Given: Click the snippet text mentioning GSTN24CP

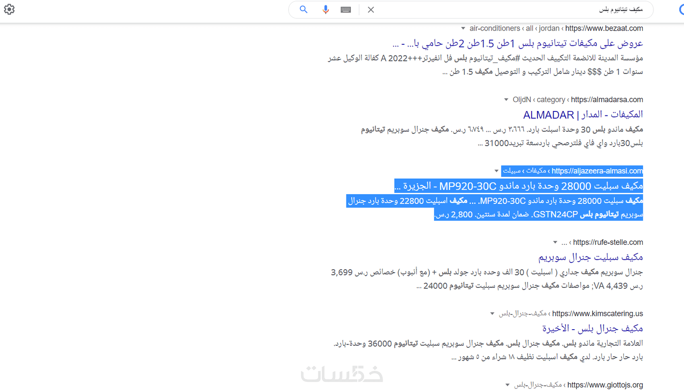Looking at the screenshot, I should 538,215.
